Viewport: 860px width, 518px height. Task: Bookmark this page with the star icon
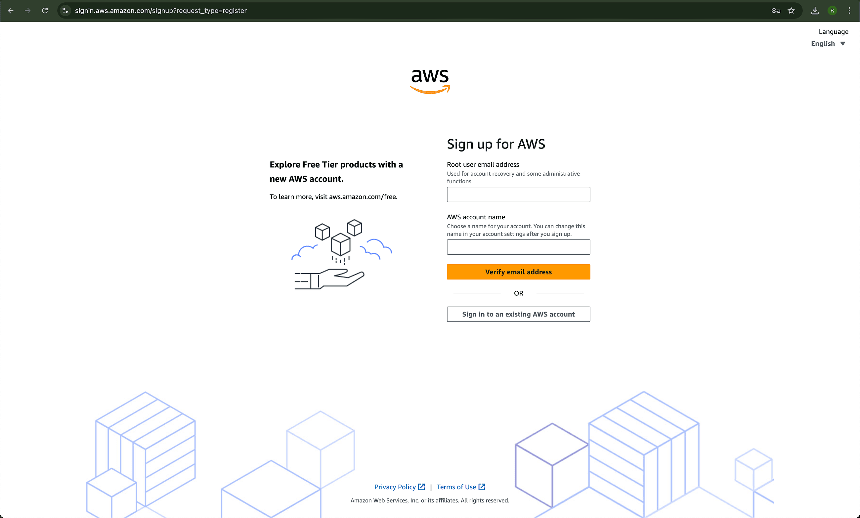point(791,11)
